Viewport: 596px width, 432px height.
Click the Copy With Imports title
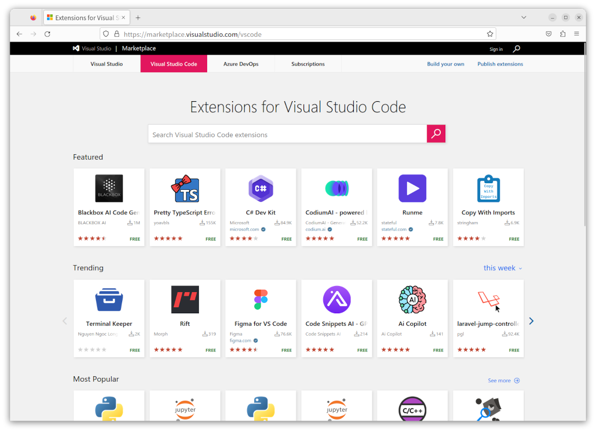[x=488, y=212]
